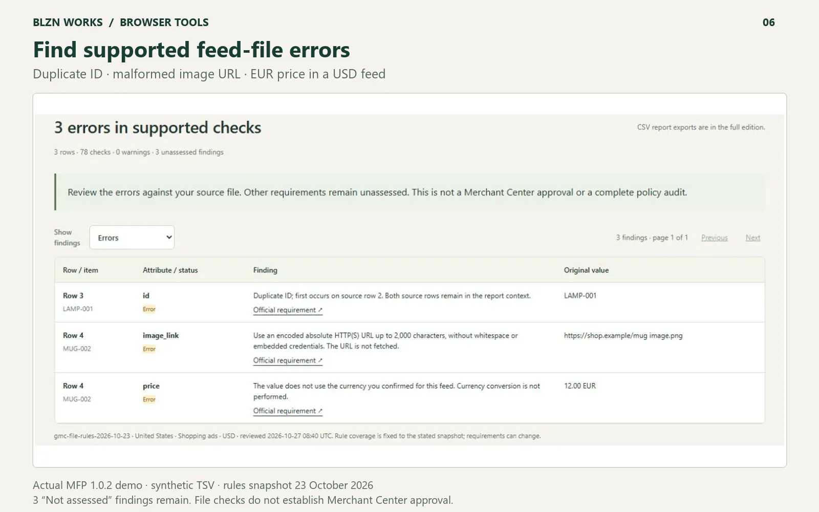Click the Error badge under price attribute
Viewport: 819px width, 512px height.
pyautogui.click(x=149, y=399)
